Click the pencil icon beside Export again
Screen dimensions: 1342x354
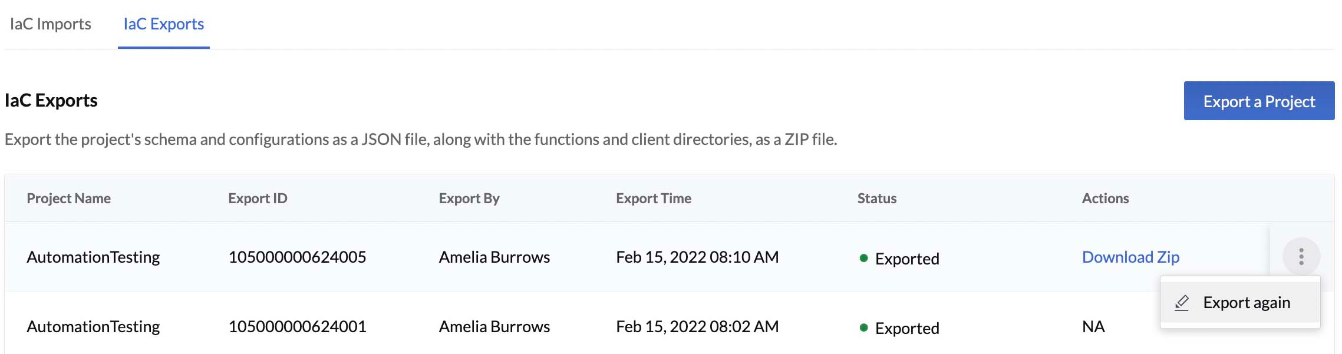[1182, 303]
